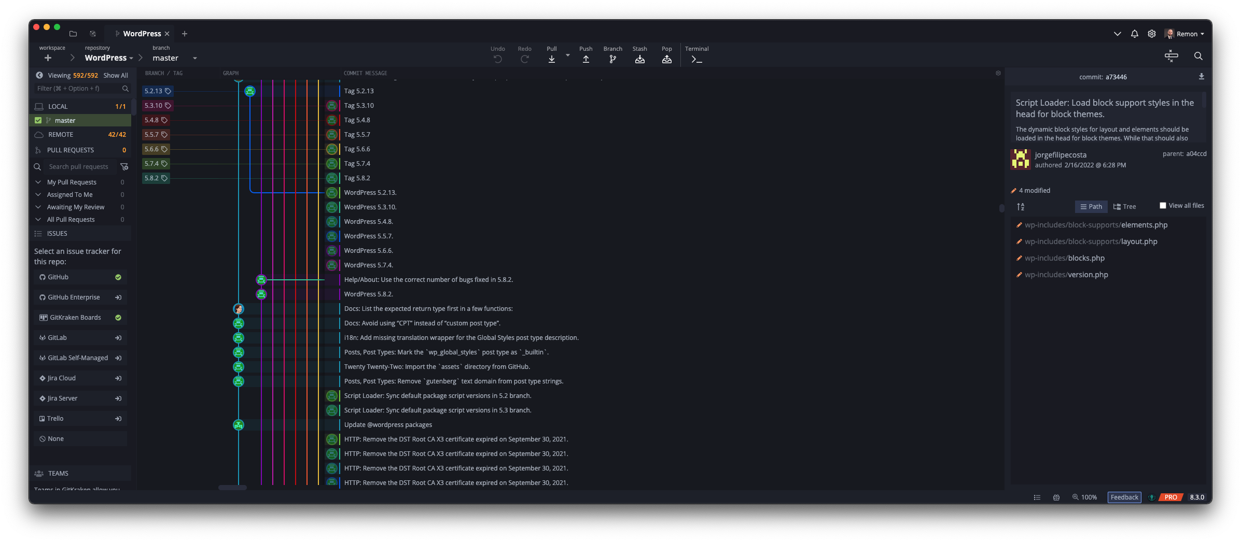The width and height of the screenshot is (1241, 542).
Task: Click the Pull toolbar icon
Action: click(551, 59)
